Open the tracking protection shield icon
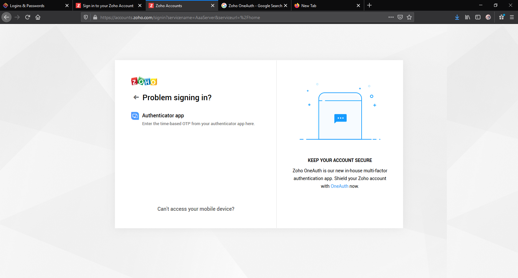Screen dimensions: 518x278 [86, 17]
